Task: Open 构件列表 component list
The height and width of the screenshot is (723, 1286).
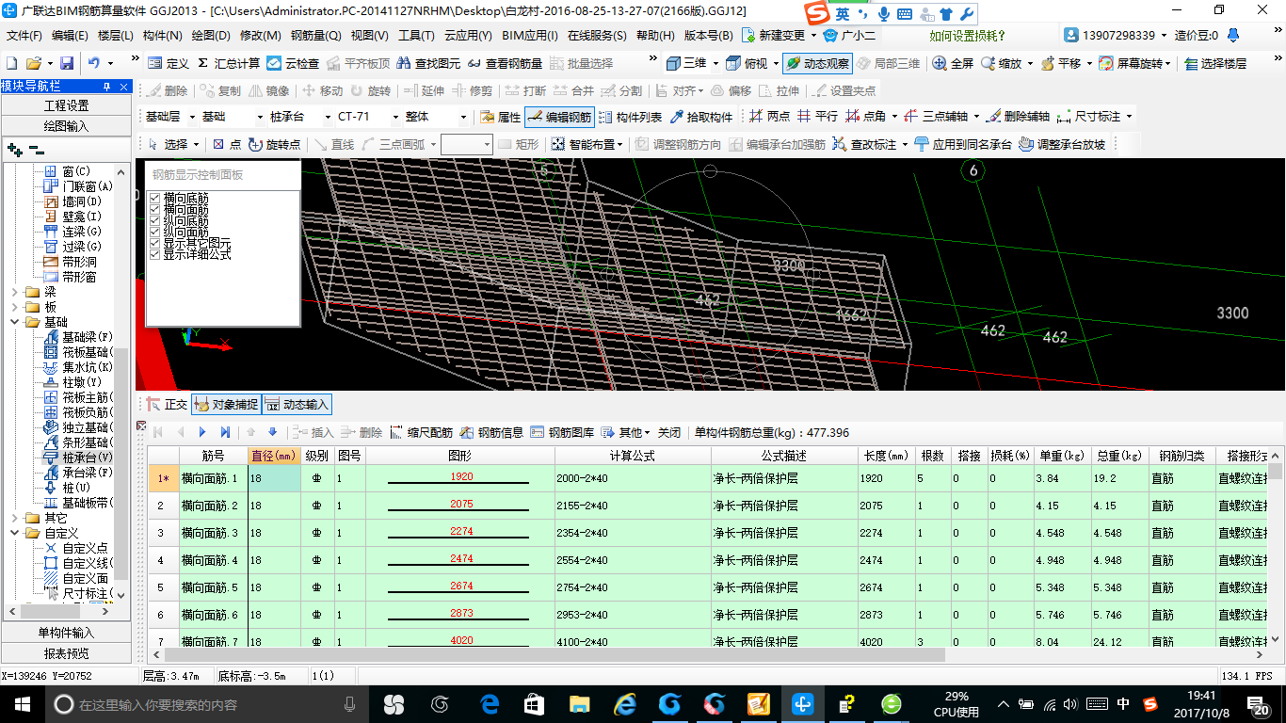Action: point(630,117)
